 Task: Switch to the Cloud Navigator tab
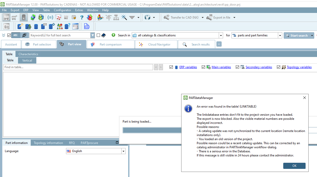(156, 44)
